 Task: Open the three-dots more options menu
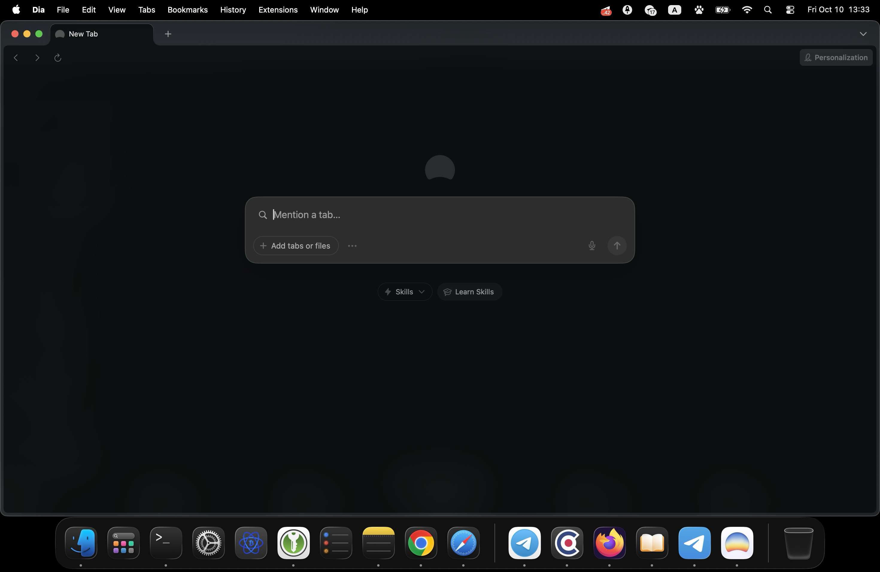352,246
